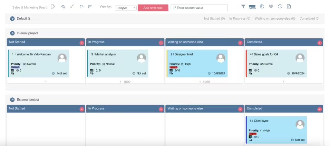Open comments on Designer brief card
The height and width of the screenshot is (146, 330).
(171, 73)
